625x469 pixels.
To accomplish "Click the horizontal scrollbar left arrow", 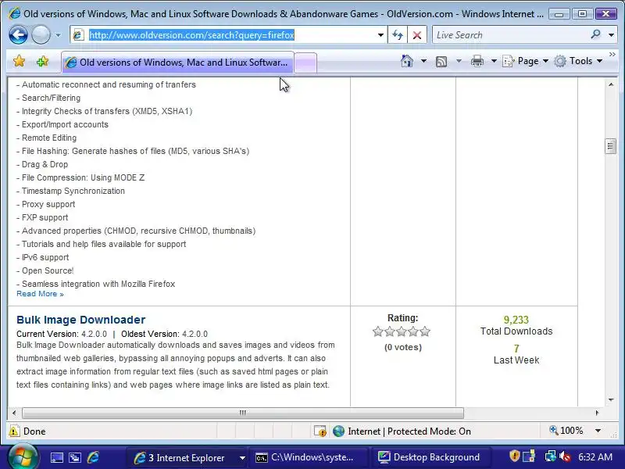I will tap(14, 413).
